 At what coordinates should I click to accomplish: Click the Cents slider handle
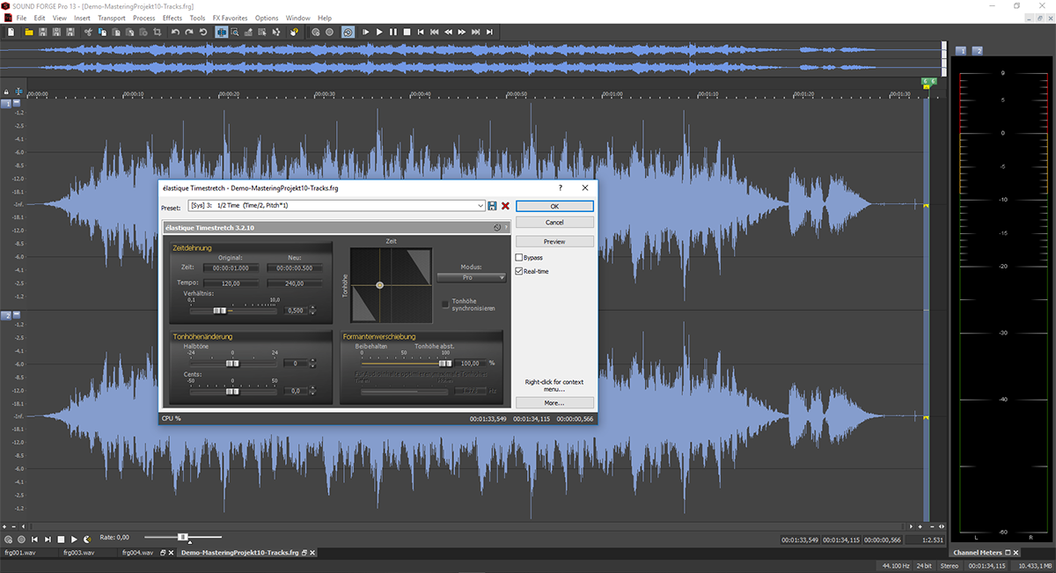coord(232,392)
